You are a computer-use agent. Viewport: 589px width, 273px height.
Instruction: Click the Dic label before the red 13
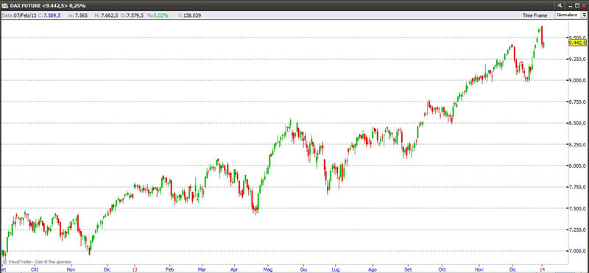pyautogui.click(x=107, y=269)
